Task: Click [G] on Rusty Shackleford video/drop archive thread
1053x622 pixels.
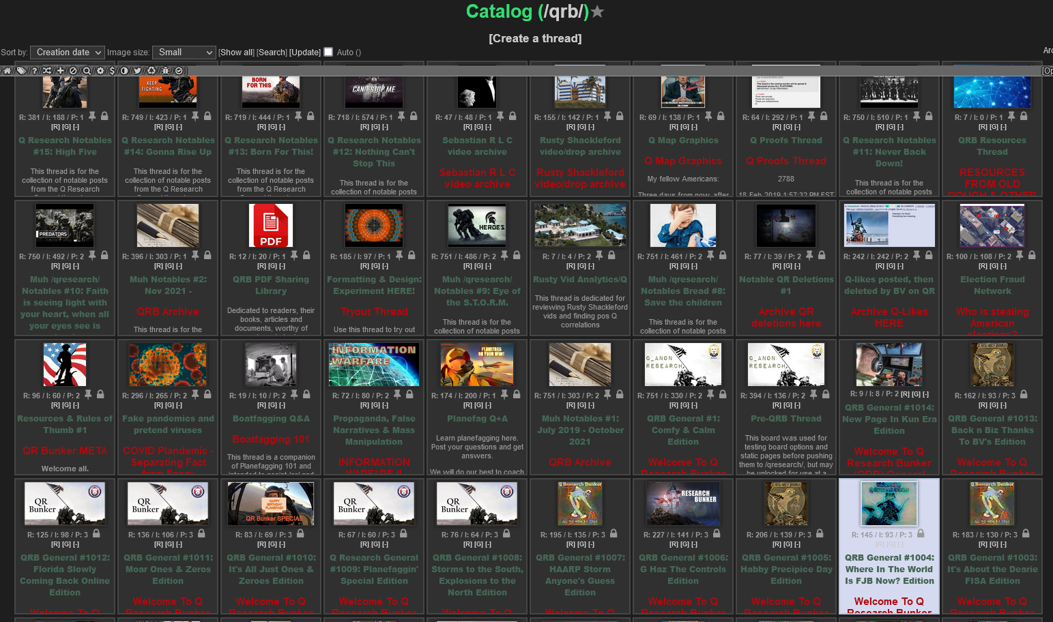Action: tap(580, 127)
